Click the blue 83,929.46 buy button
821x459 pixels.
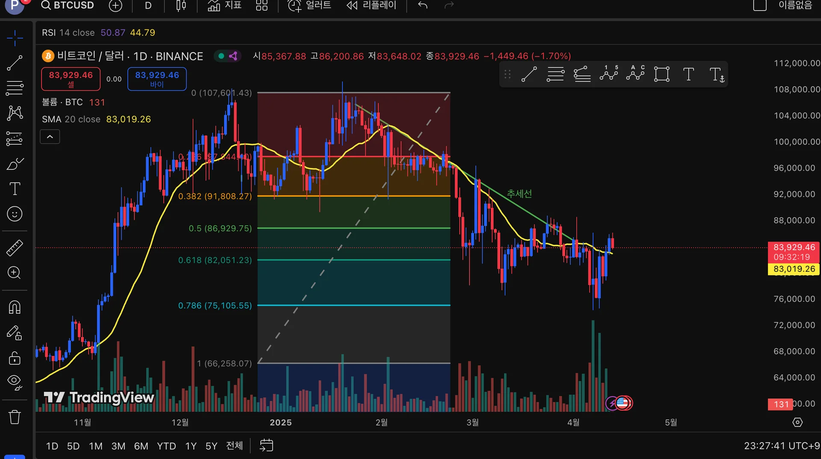157,79
